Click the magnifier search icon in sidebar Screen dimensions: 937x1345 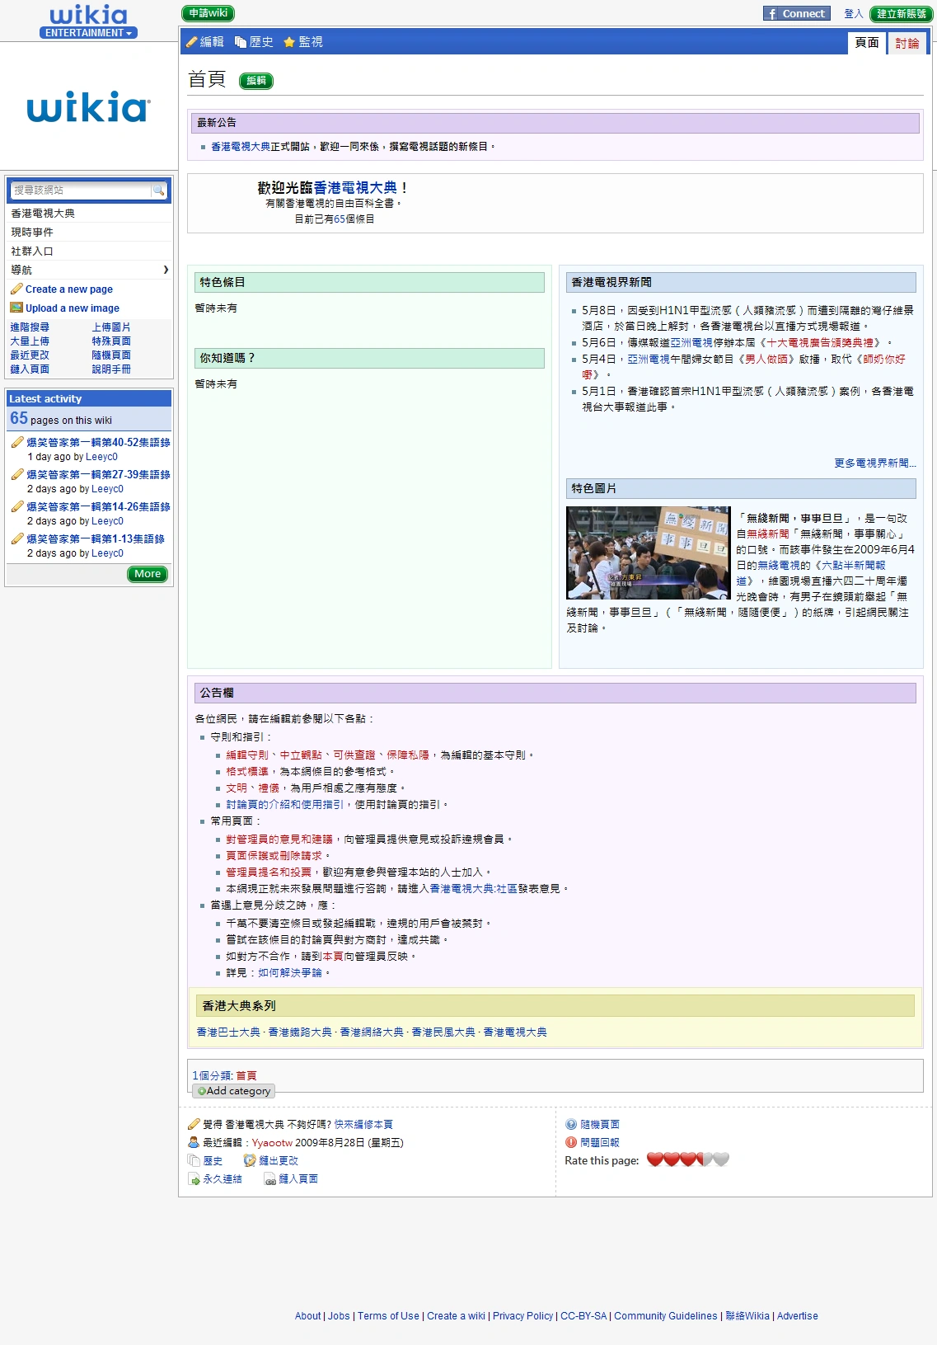159,190
